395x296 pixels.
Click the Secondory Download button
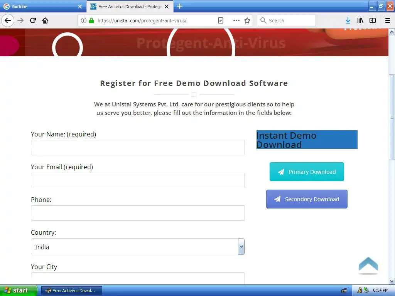click(307, 199)
